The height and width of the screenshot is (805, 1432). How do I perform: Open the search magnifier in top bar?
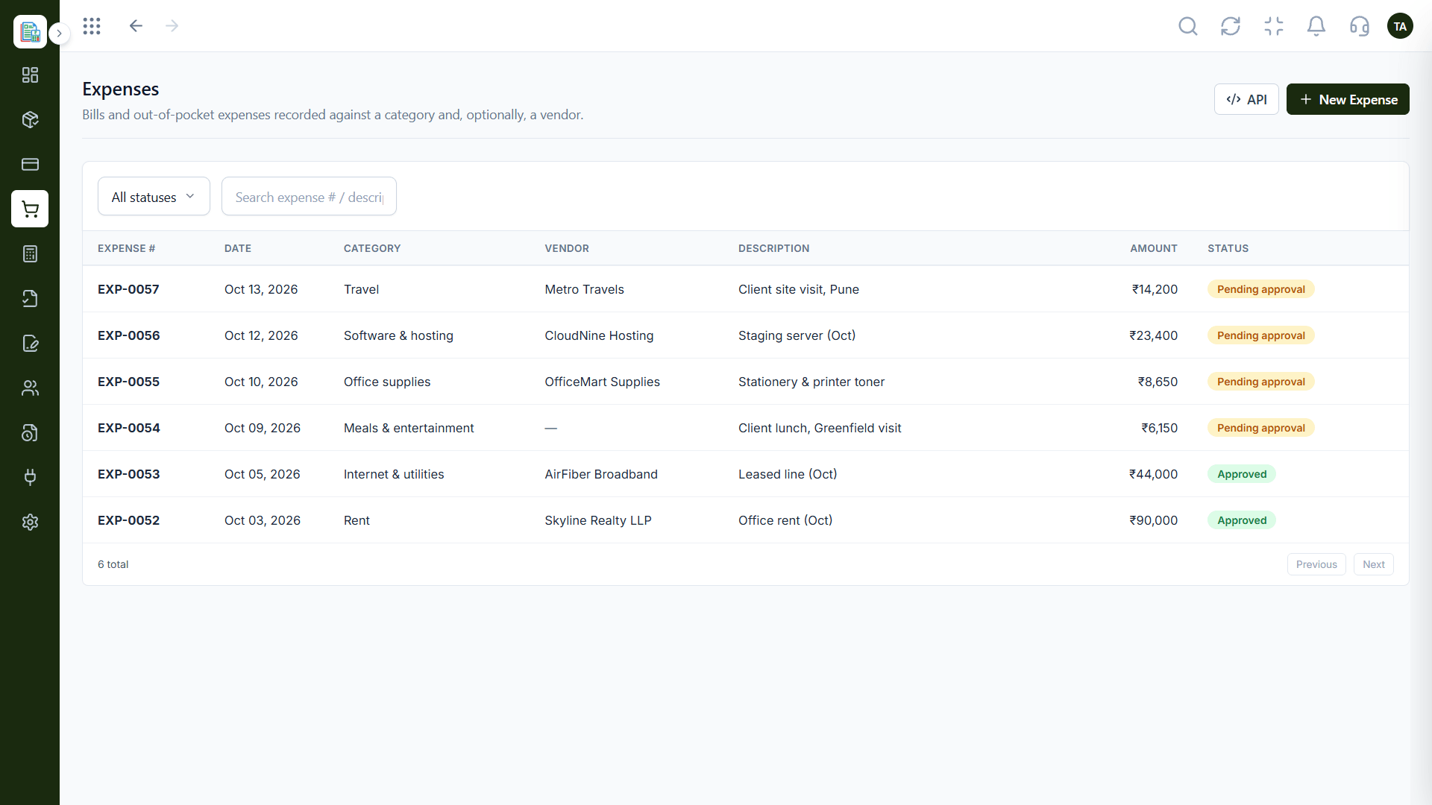(x=1188, y=27)
